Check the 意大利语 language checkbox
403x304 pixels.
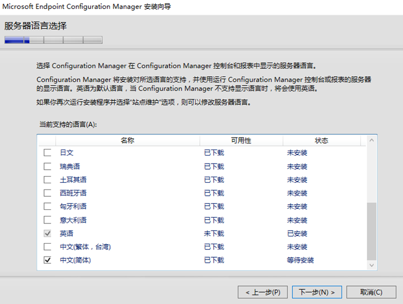pyautogui.click(x=47, y=220)
